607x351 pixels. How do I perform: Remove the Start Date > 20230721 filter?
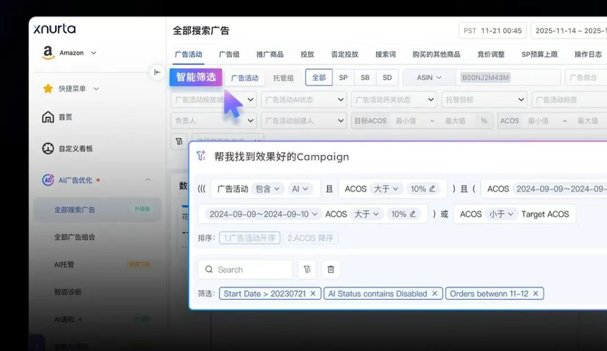313,293
